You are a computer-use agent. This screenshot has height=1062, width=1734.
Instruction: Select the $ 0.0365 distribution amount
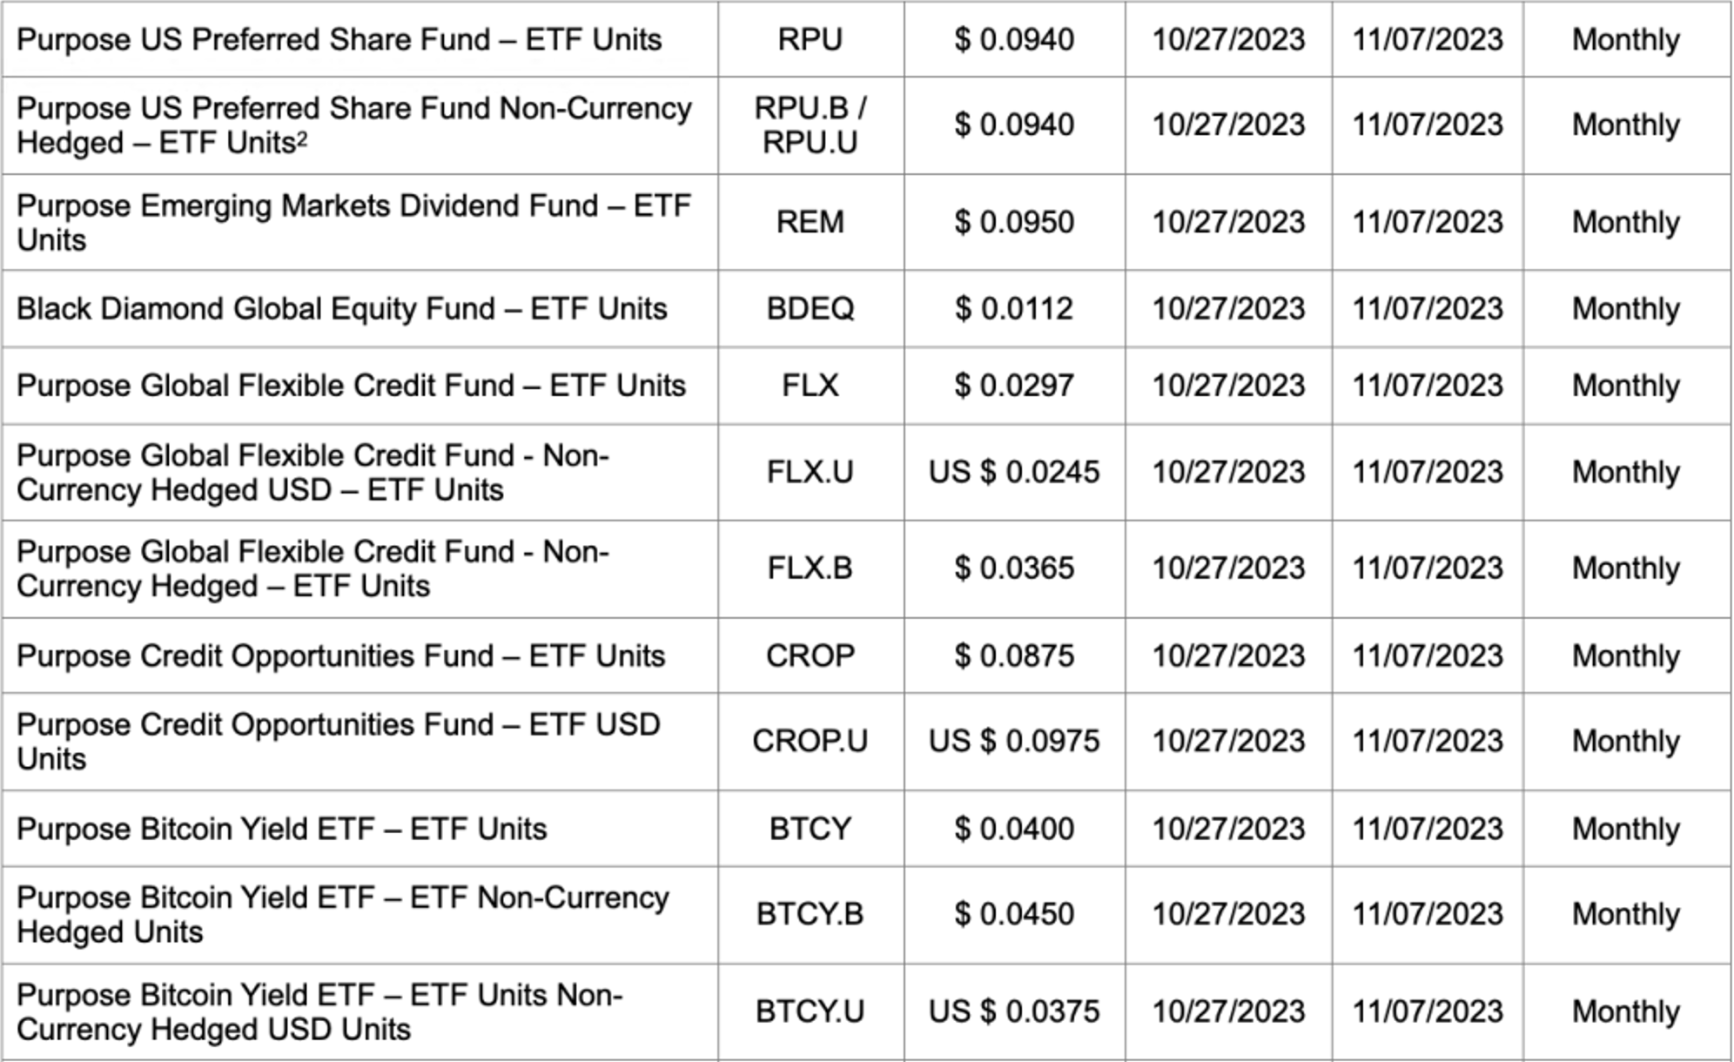pos(1013,568)
